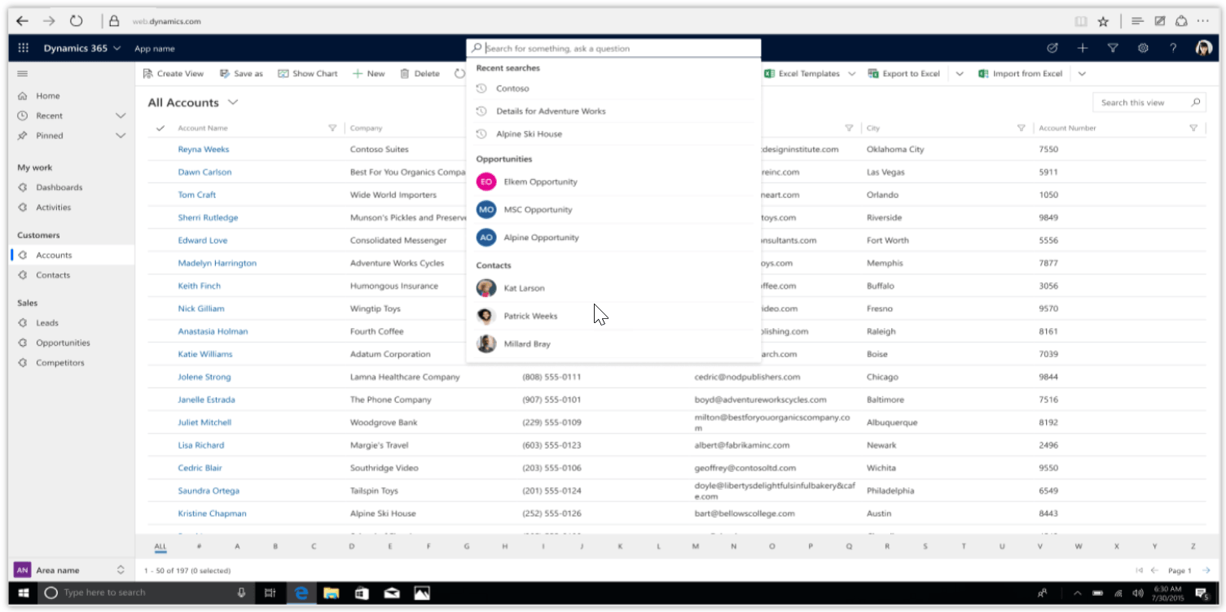Open File Explorer from the taskbar
Image resolution: width=1226 pixels, height=612 pixels.
tap(331, 592)
